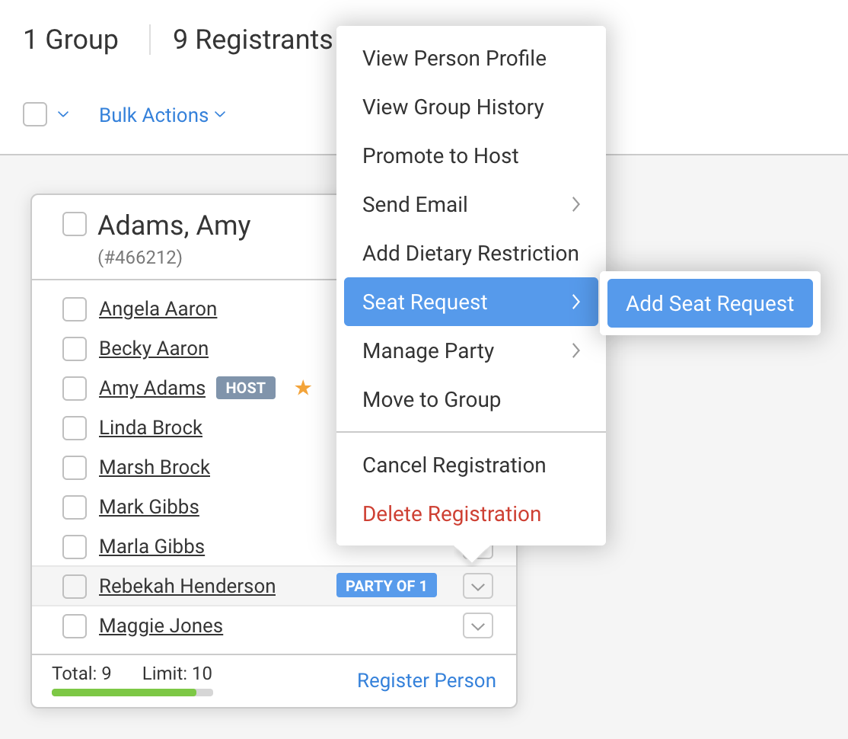
Task: Expand Maggie Jones row actions dropdown
Action: pos(478,626)
